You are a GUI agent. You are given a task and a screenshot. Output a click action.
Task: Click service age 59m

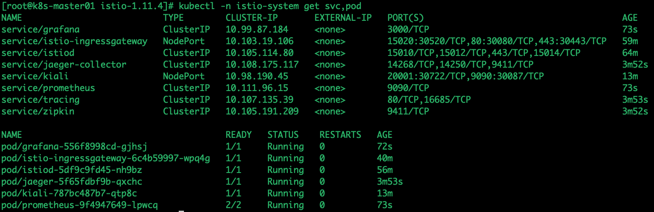coord(630,41)
